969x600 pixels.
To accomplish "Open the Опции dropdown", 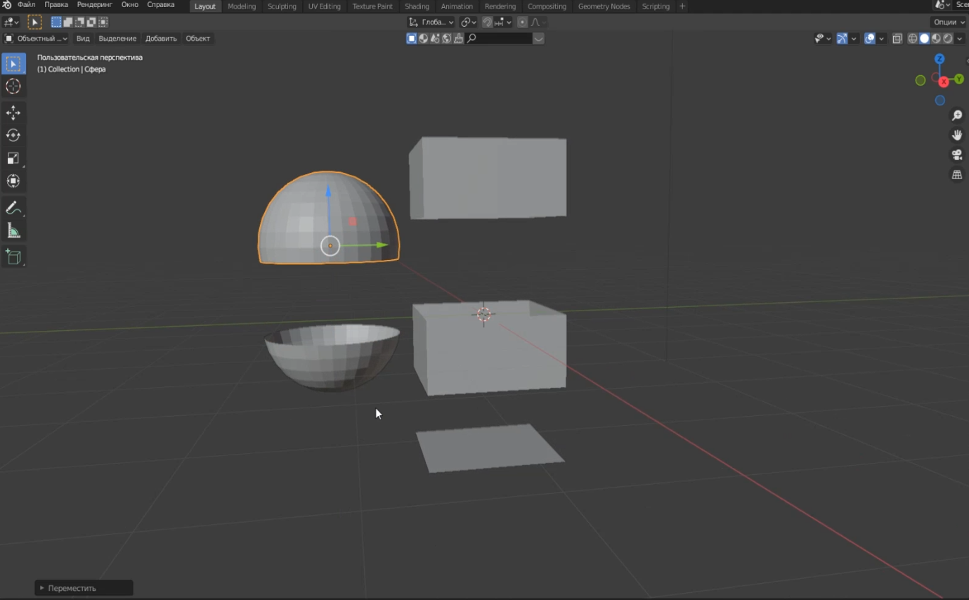I will pyautogui.click(x=949, y=22).
